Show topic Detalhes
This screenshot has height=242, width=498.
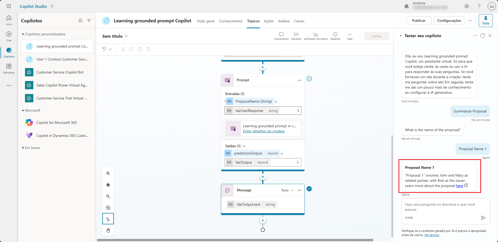tap(335, 36)
